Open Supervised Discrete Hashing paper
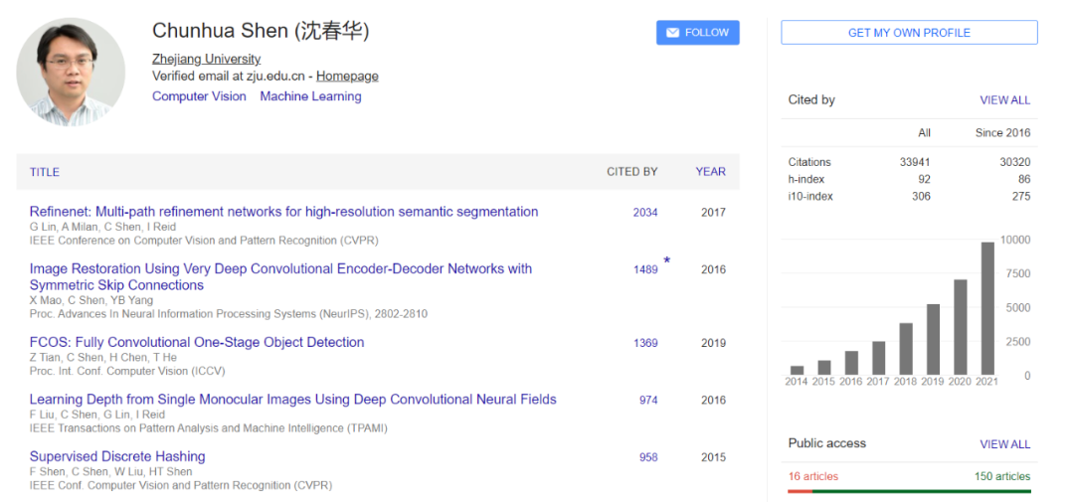The height and width of the screenshot is (502, 1074). (x=117, y=456)
